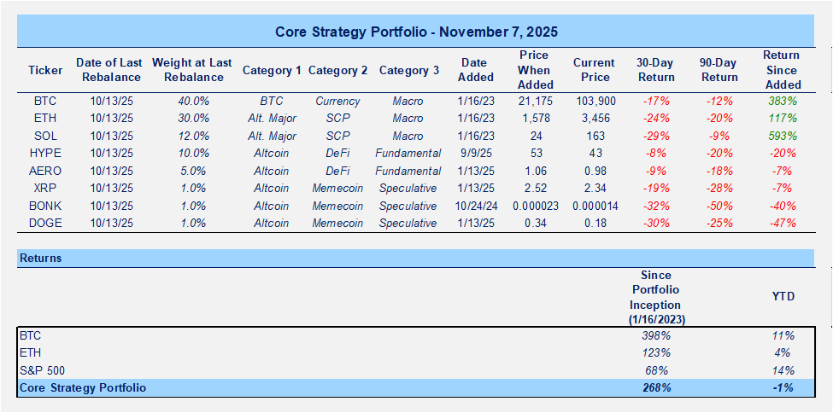Select the BONK ticker cell
This screenshot has height=413, width=833.
pyautogui.click(x=45, y=206)
